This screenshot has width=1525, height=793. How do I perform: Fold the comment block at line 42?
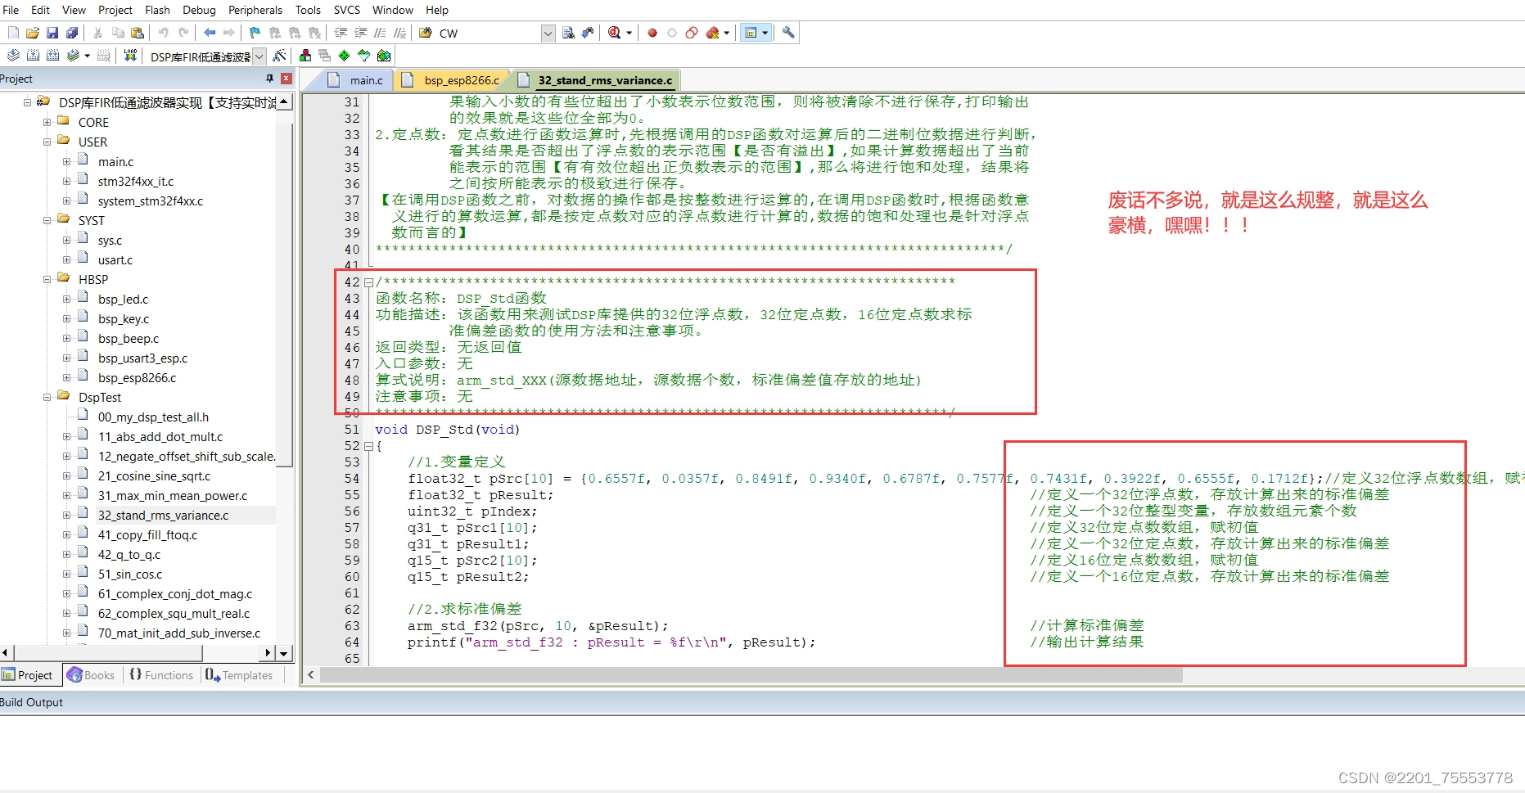click(368, 282)
